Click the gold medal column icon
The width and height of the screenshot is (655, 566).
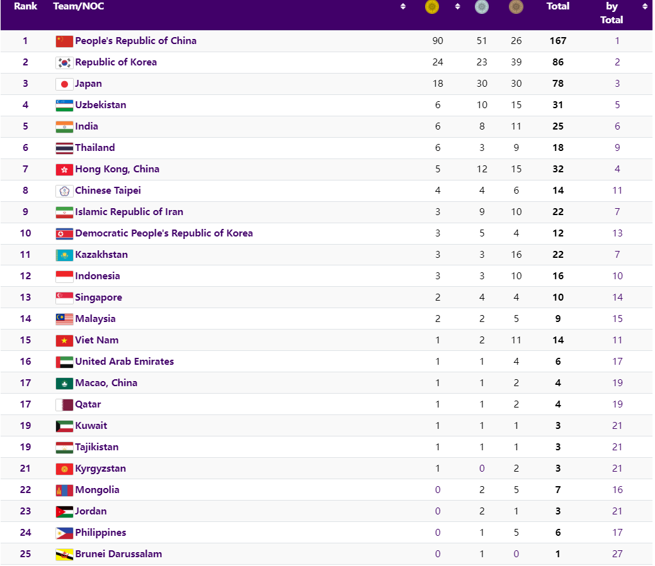point(432,7)
